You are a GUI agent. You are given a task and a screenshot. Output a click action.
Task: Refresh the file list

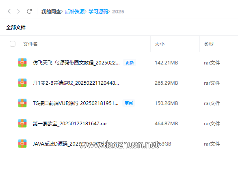pos(29,11)
